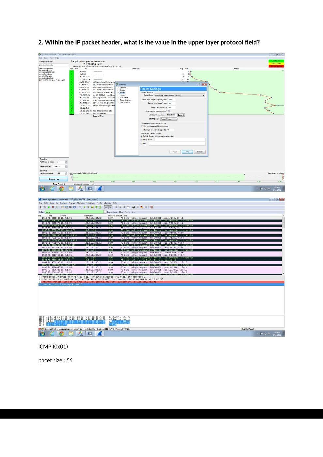Click the green 0-200 ms legend swatch

pyautogui.click(x=276, y=61)
